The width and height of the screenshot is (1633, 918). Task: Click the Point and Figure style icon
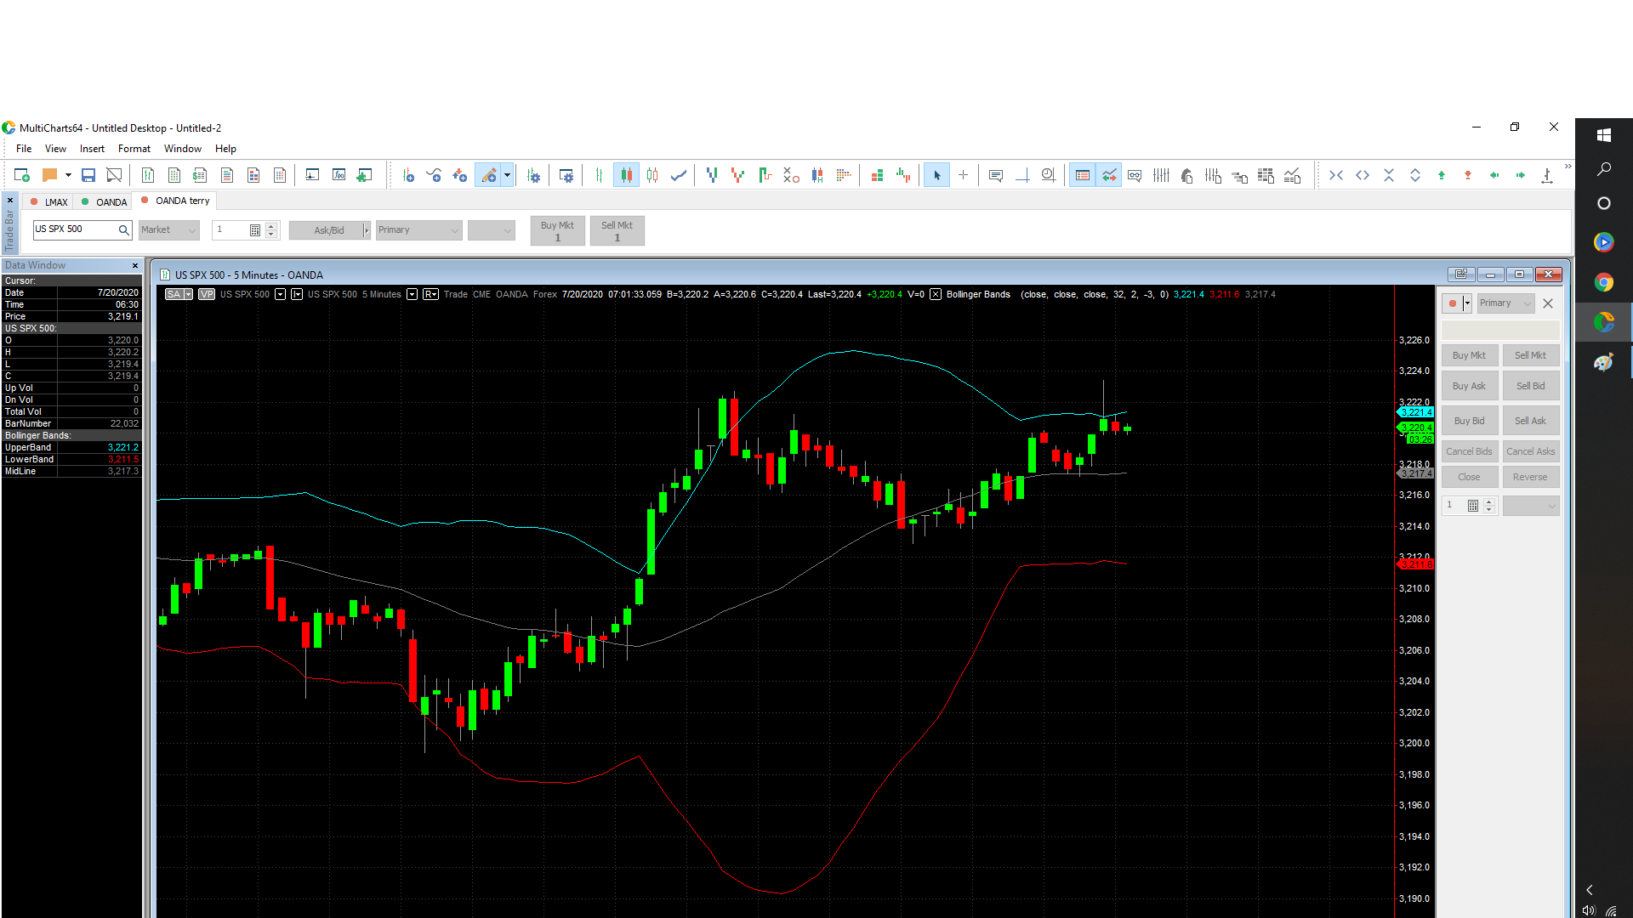[791, 175]
